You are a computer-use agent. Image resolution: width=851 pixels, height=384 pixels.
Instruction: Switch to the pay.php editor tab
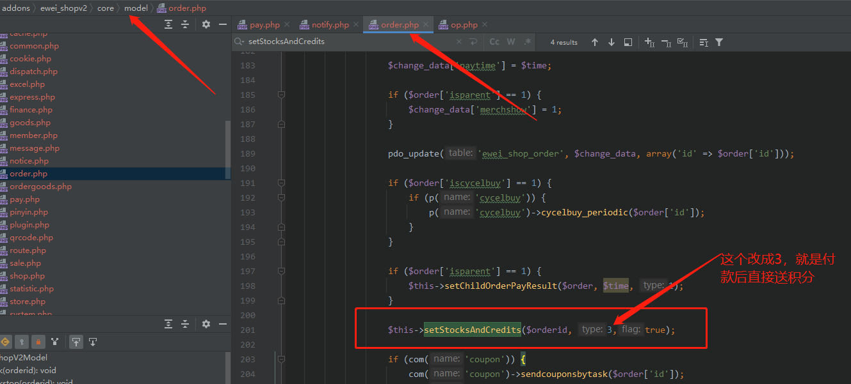[x=264, y=25]
